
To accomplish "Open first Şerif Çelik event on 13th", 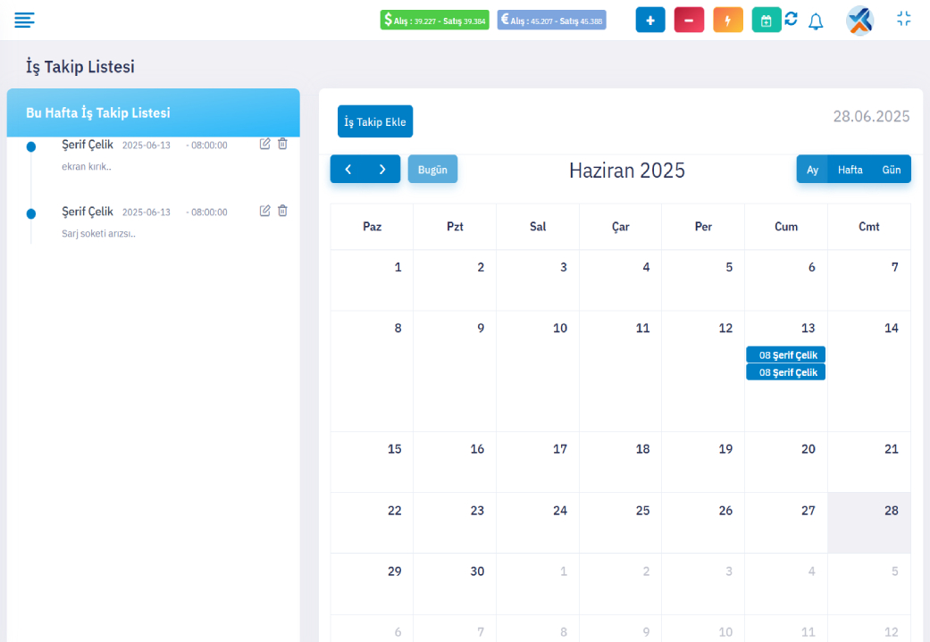I will pyautogui.click(x=785, y=354).
